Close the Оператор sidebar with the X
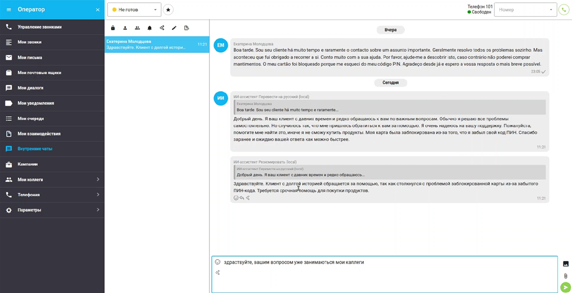572x293 pixels. tap(98, 10)
